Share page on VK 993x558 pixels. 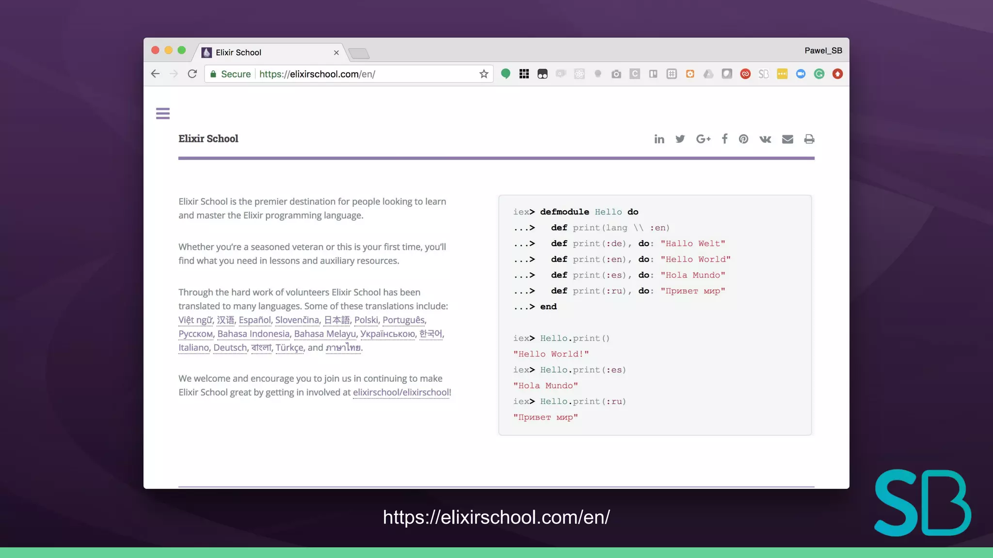(x=765, y=139)
